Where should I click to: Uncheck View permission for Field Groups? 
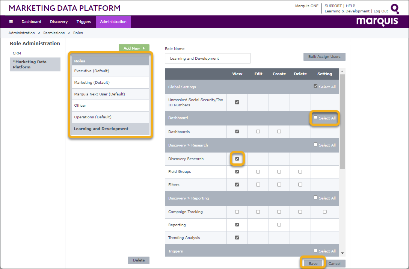point(237,172)
